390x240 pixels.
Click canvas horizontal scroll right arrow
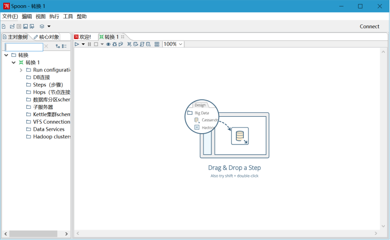[x=376, y=233]
